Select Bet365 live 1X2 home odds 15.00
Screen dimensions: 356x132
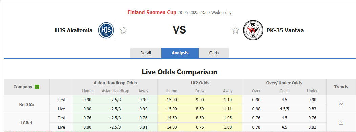172,109
